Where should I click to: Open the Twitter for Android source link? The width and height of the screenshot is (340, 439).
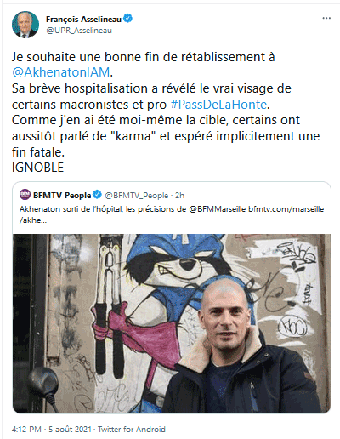click(x=132, y=429)
